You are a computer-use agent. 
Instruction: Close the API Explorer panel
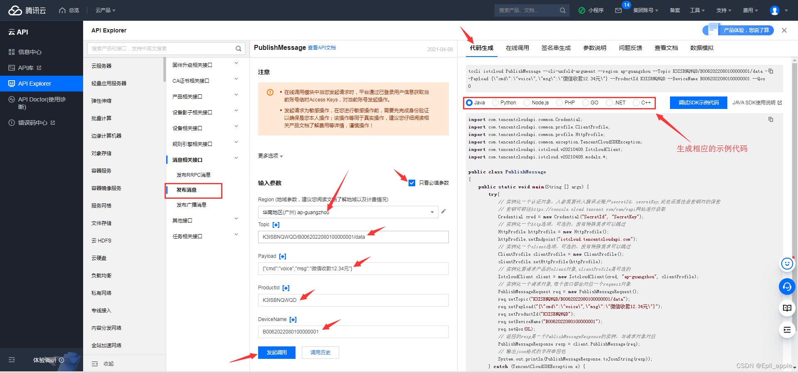[784, 30]
